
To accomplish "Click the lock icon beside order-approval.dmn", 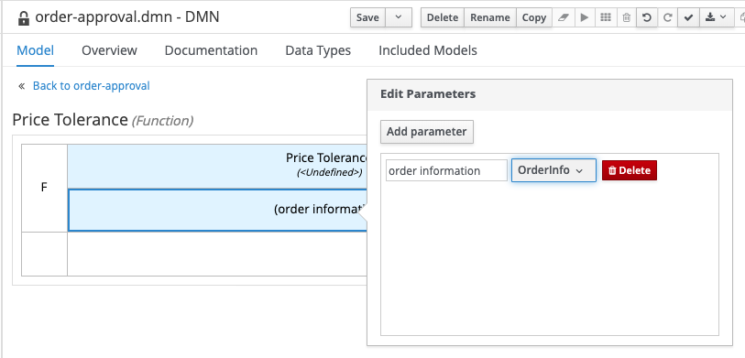I will click(x=23, y=18).
